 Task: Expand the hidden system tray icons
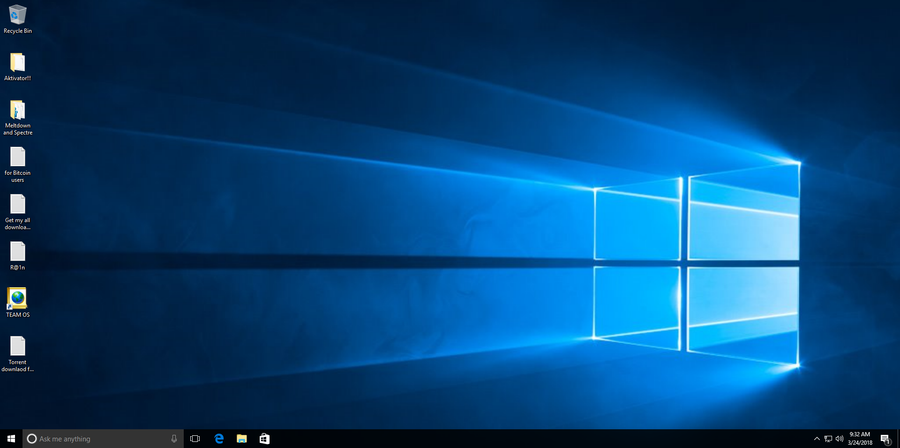tap(817, 439)
